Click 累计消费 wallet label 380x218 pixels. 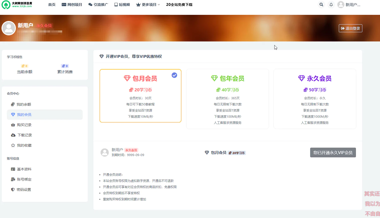pos(65,72)
